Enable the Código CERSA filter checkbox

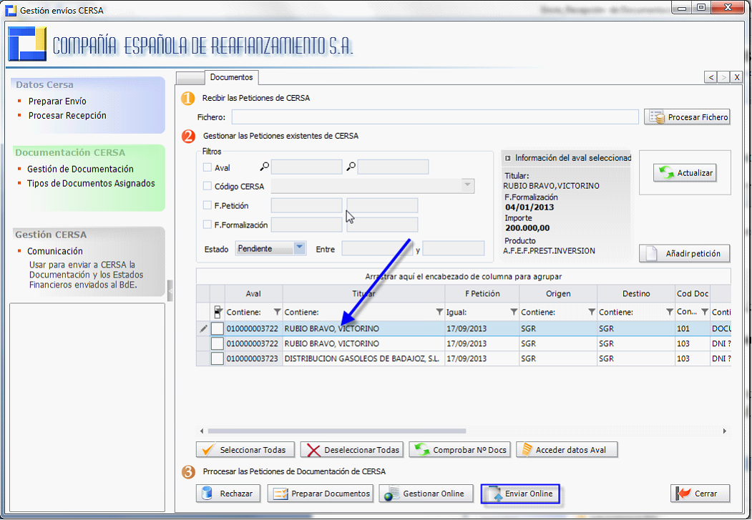click(207, 186)
